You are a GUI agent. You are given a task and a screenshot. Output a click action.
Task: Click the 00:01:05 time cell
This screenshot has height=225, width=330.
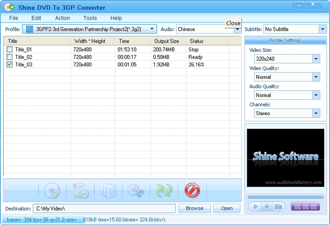point(127,64)
